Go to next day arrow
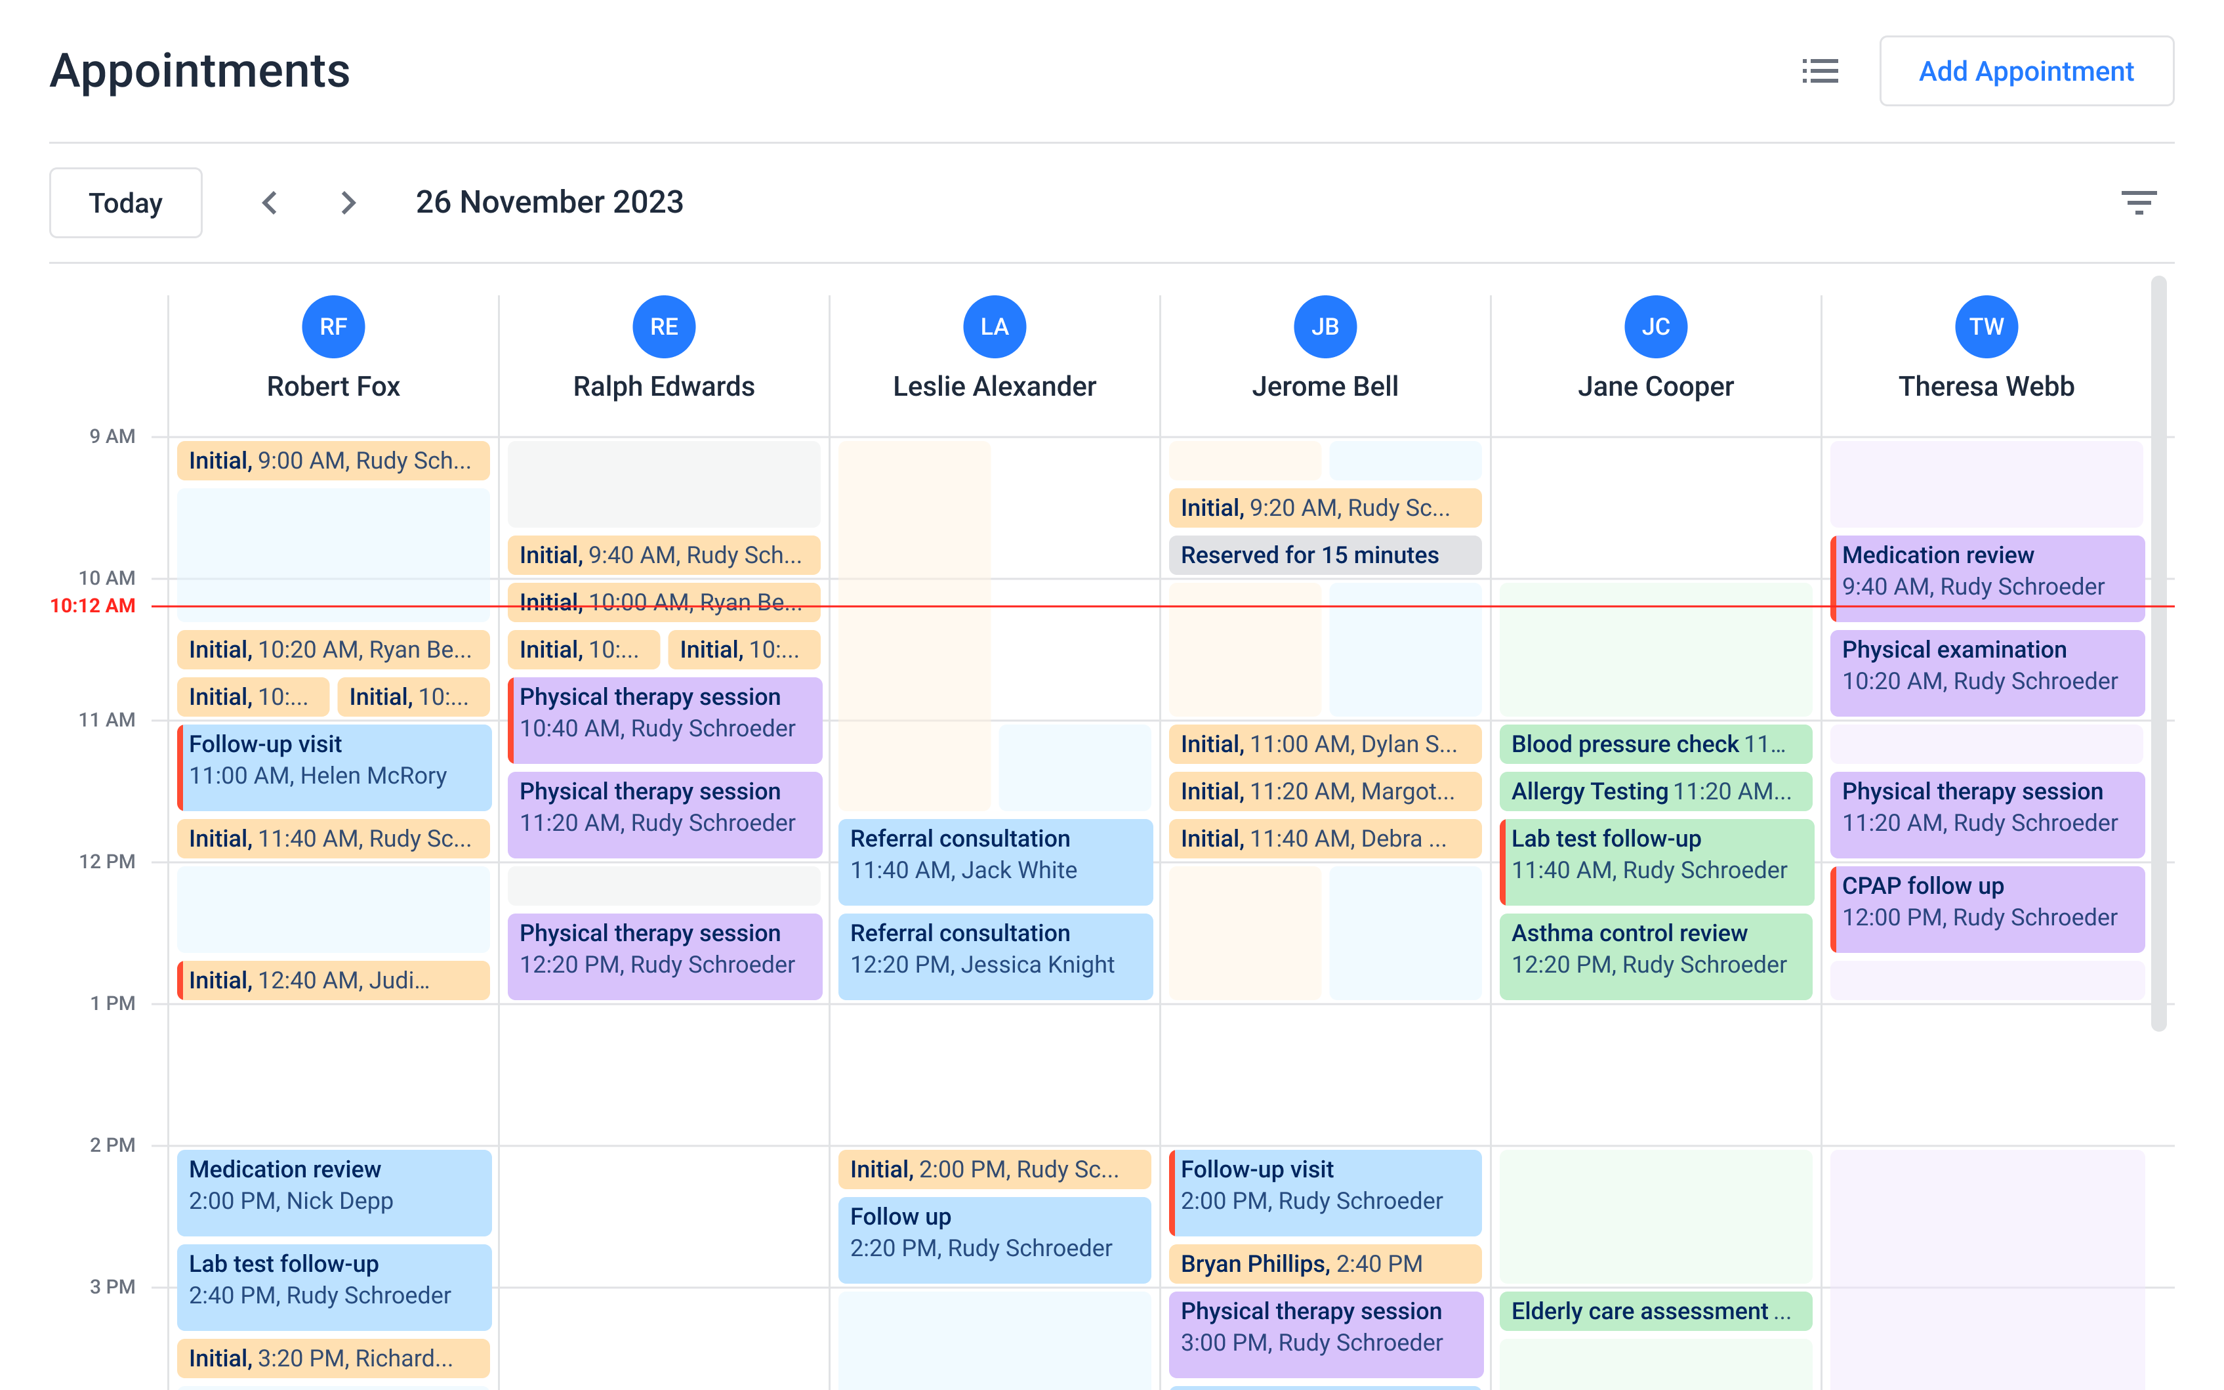The height and width of the screenshot is (1390, 2224). click(348, 202)
